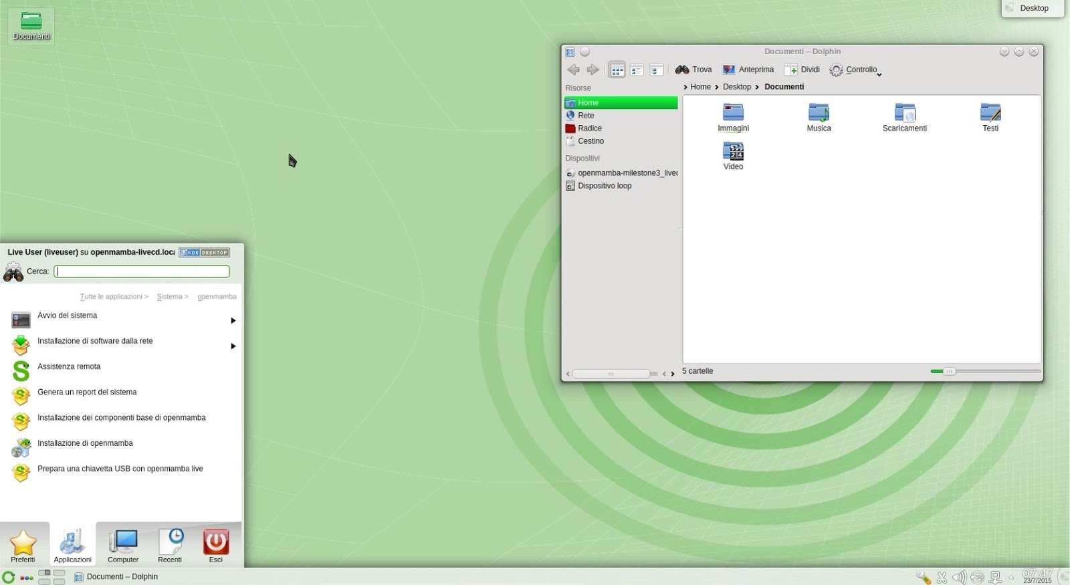Click the Trova binoculars search button
The image size is (1070, 585).
pos(693,70)
